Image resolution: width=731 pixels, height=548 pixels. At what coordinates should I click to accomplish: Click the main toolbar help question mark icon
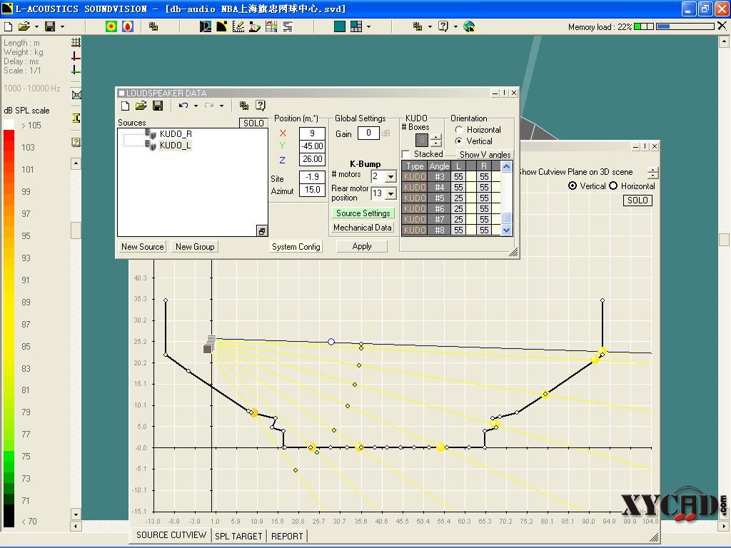pos(443,26)
